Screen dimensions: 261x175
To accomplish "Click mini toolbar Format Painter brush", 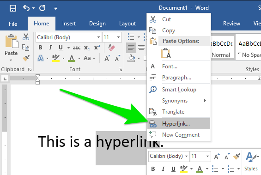I will pyautogui.click(x=237, y=157).
